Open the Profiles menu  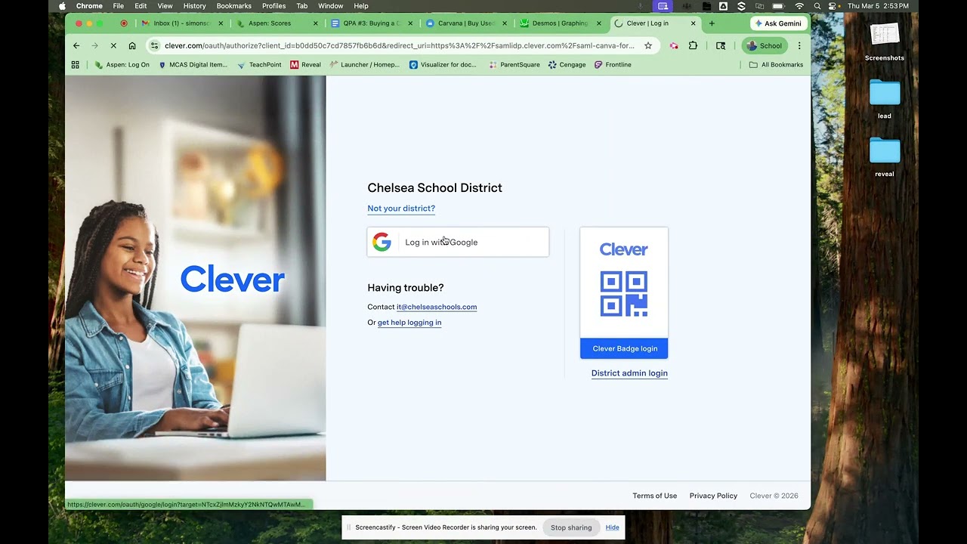[x=273, y=6]
